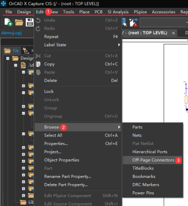Choose Copy in the Edit menu

78,64
